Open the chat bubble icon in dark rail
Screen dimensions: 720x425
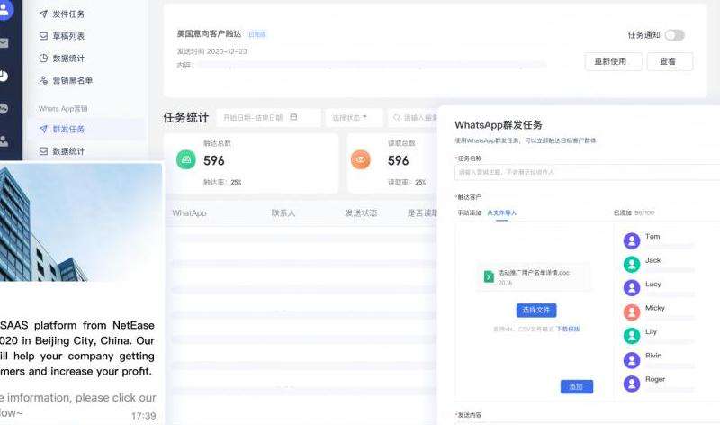[4, 108]
